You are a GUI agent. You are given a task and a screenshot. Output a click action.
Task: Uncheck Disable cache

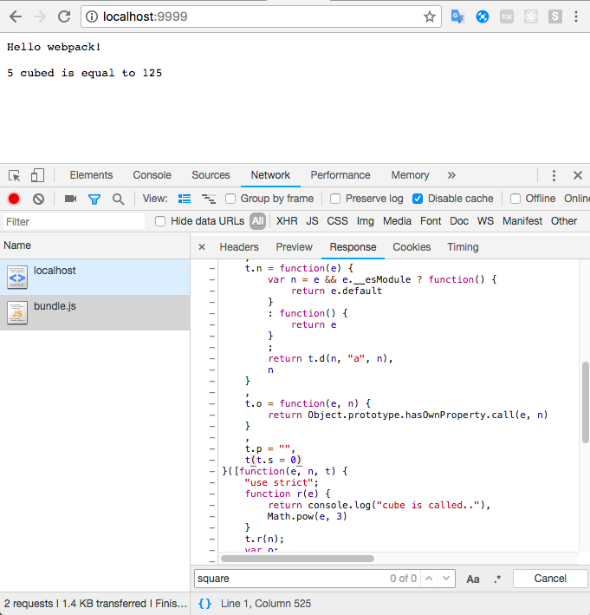click(x=418, y=199)
